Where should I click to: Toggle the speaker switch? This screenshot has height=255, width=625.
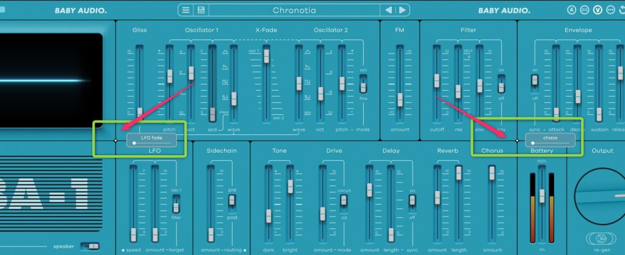92,245
